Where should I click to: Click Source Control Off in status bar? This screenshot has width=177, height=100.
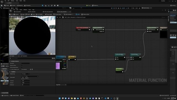164,96
